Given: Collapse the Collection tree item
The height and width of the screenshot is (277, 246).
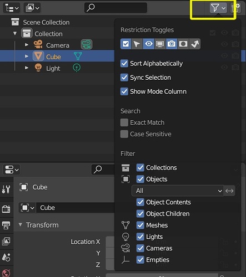Looking at the screenshot, I should click(15, 34).
